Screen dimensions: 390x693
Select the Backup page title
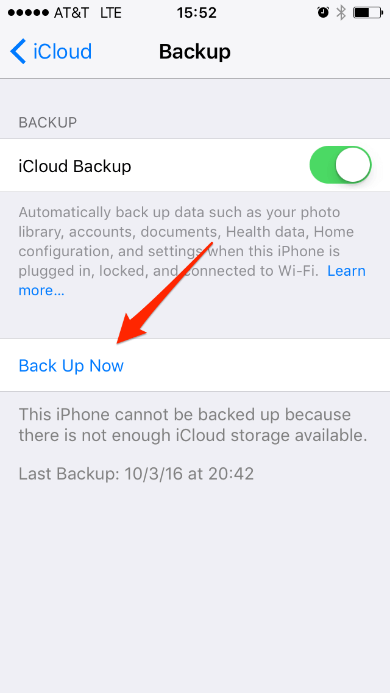pos(195,51)
